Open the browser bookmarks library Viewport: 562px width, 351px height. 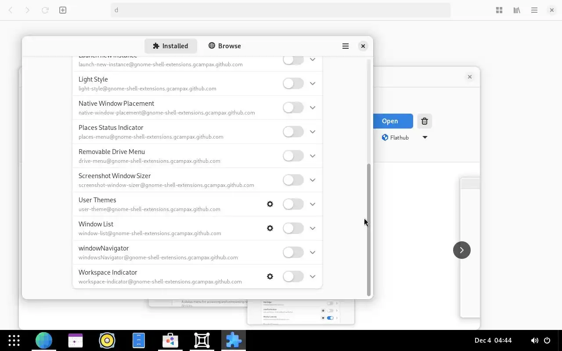pyautogui.click(x=517, y=10)
